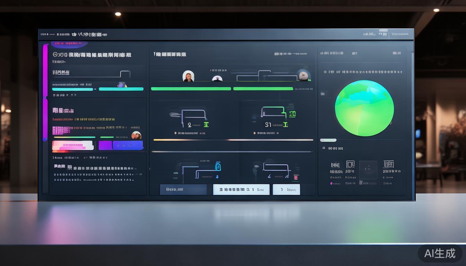Screen dimensions: 466x266
Task: Click the purple-blue gradient button in left panel
Action: [x=121, y=145]
